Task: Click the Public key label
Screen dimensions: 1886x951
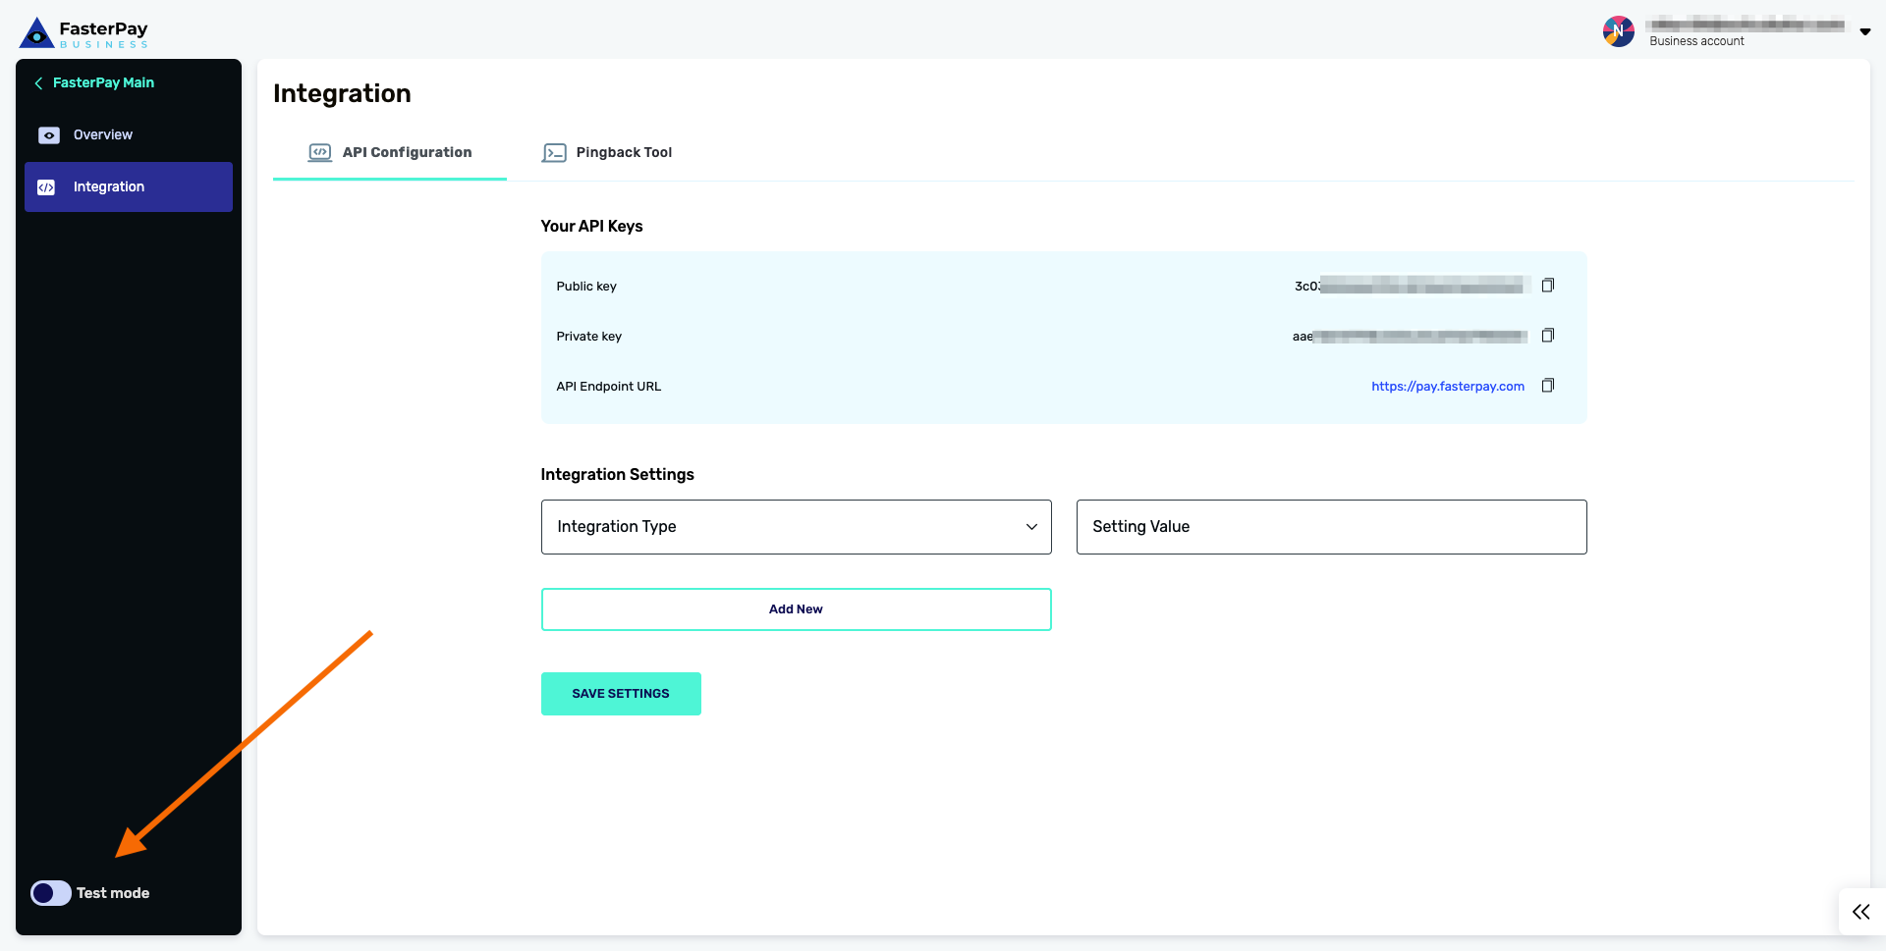Action: (586, 287)
